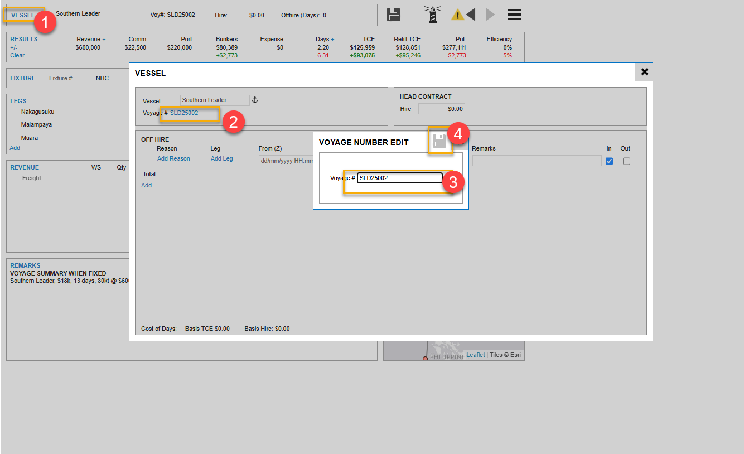Image resolution: width=744 pixels, height=454 pixels.
Task: Expand Days with plus sign in Results
Action: [333, 39]
